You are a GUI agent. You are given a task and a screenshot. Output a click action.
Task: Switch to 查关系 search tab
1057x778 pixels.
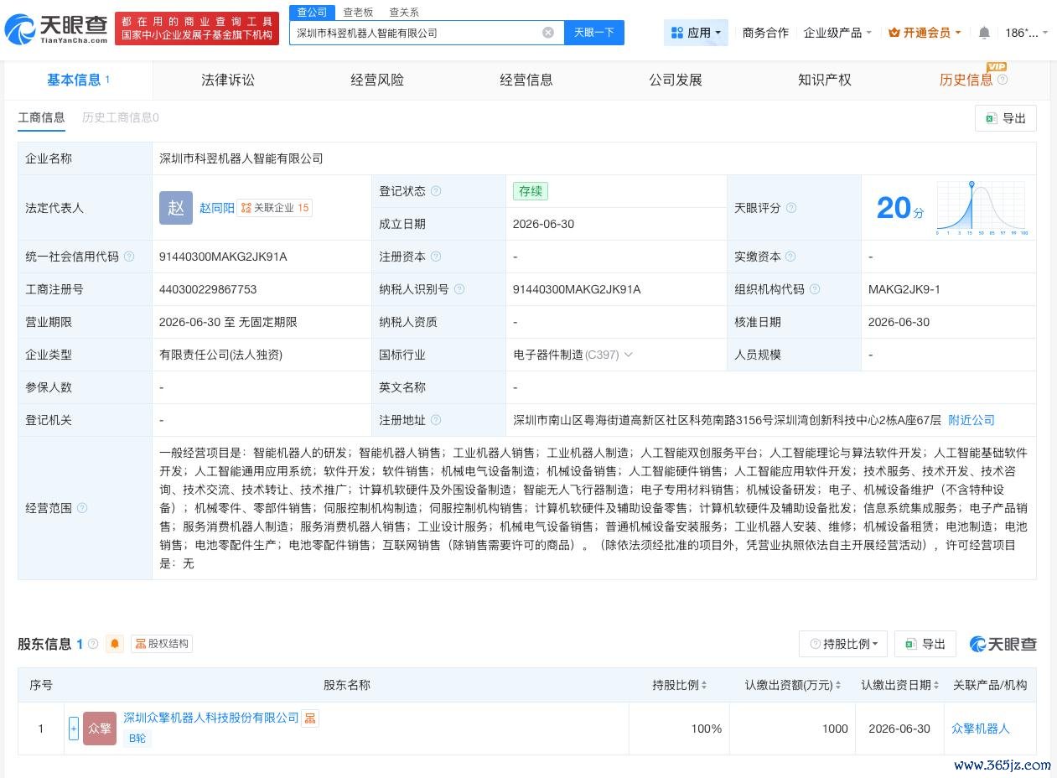click(x=404, y=13)
